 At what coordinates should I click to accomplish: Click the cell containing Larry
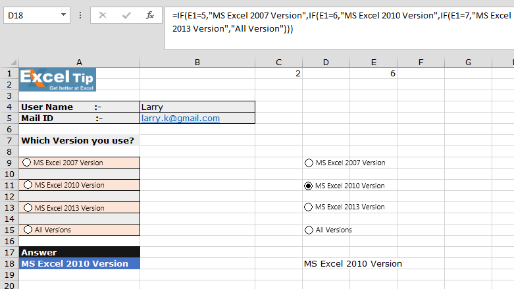tap(197, 107)
